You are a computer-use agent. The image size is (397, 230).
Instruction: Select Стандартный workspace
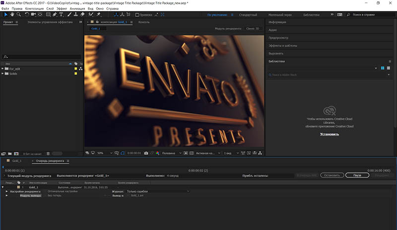[x=248, y=15]
